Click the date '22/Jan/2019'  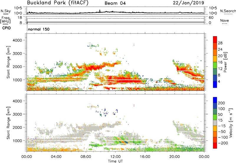[x=189, y=3]
